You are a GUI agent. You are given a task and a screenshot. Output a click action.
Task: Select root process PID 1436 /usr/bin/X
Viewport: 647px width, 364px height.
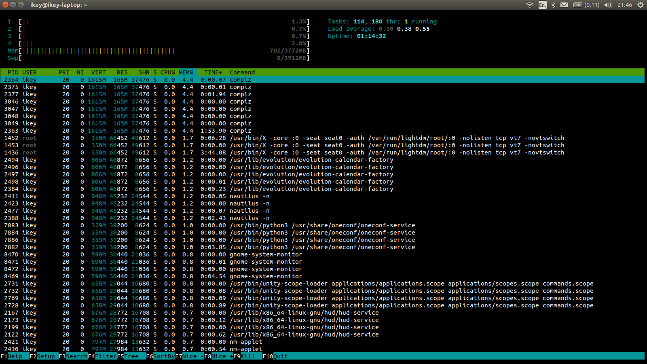point(322,152)
